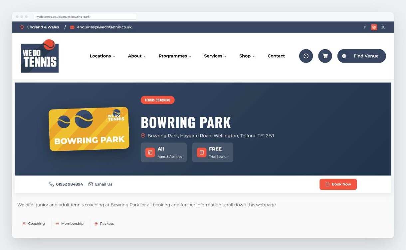This screenshot has width=406, height=250.
Task: Go to the Contact page
Action: click(276, 56)
